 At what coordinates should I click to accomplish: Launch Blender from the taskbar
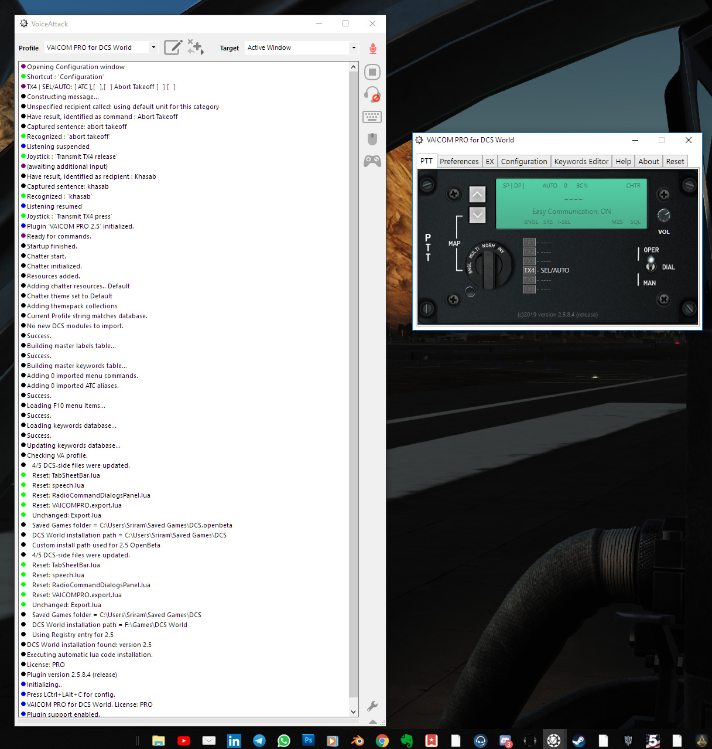coord(357,741)
